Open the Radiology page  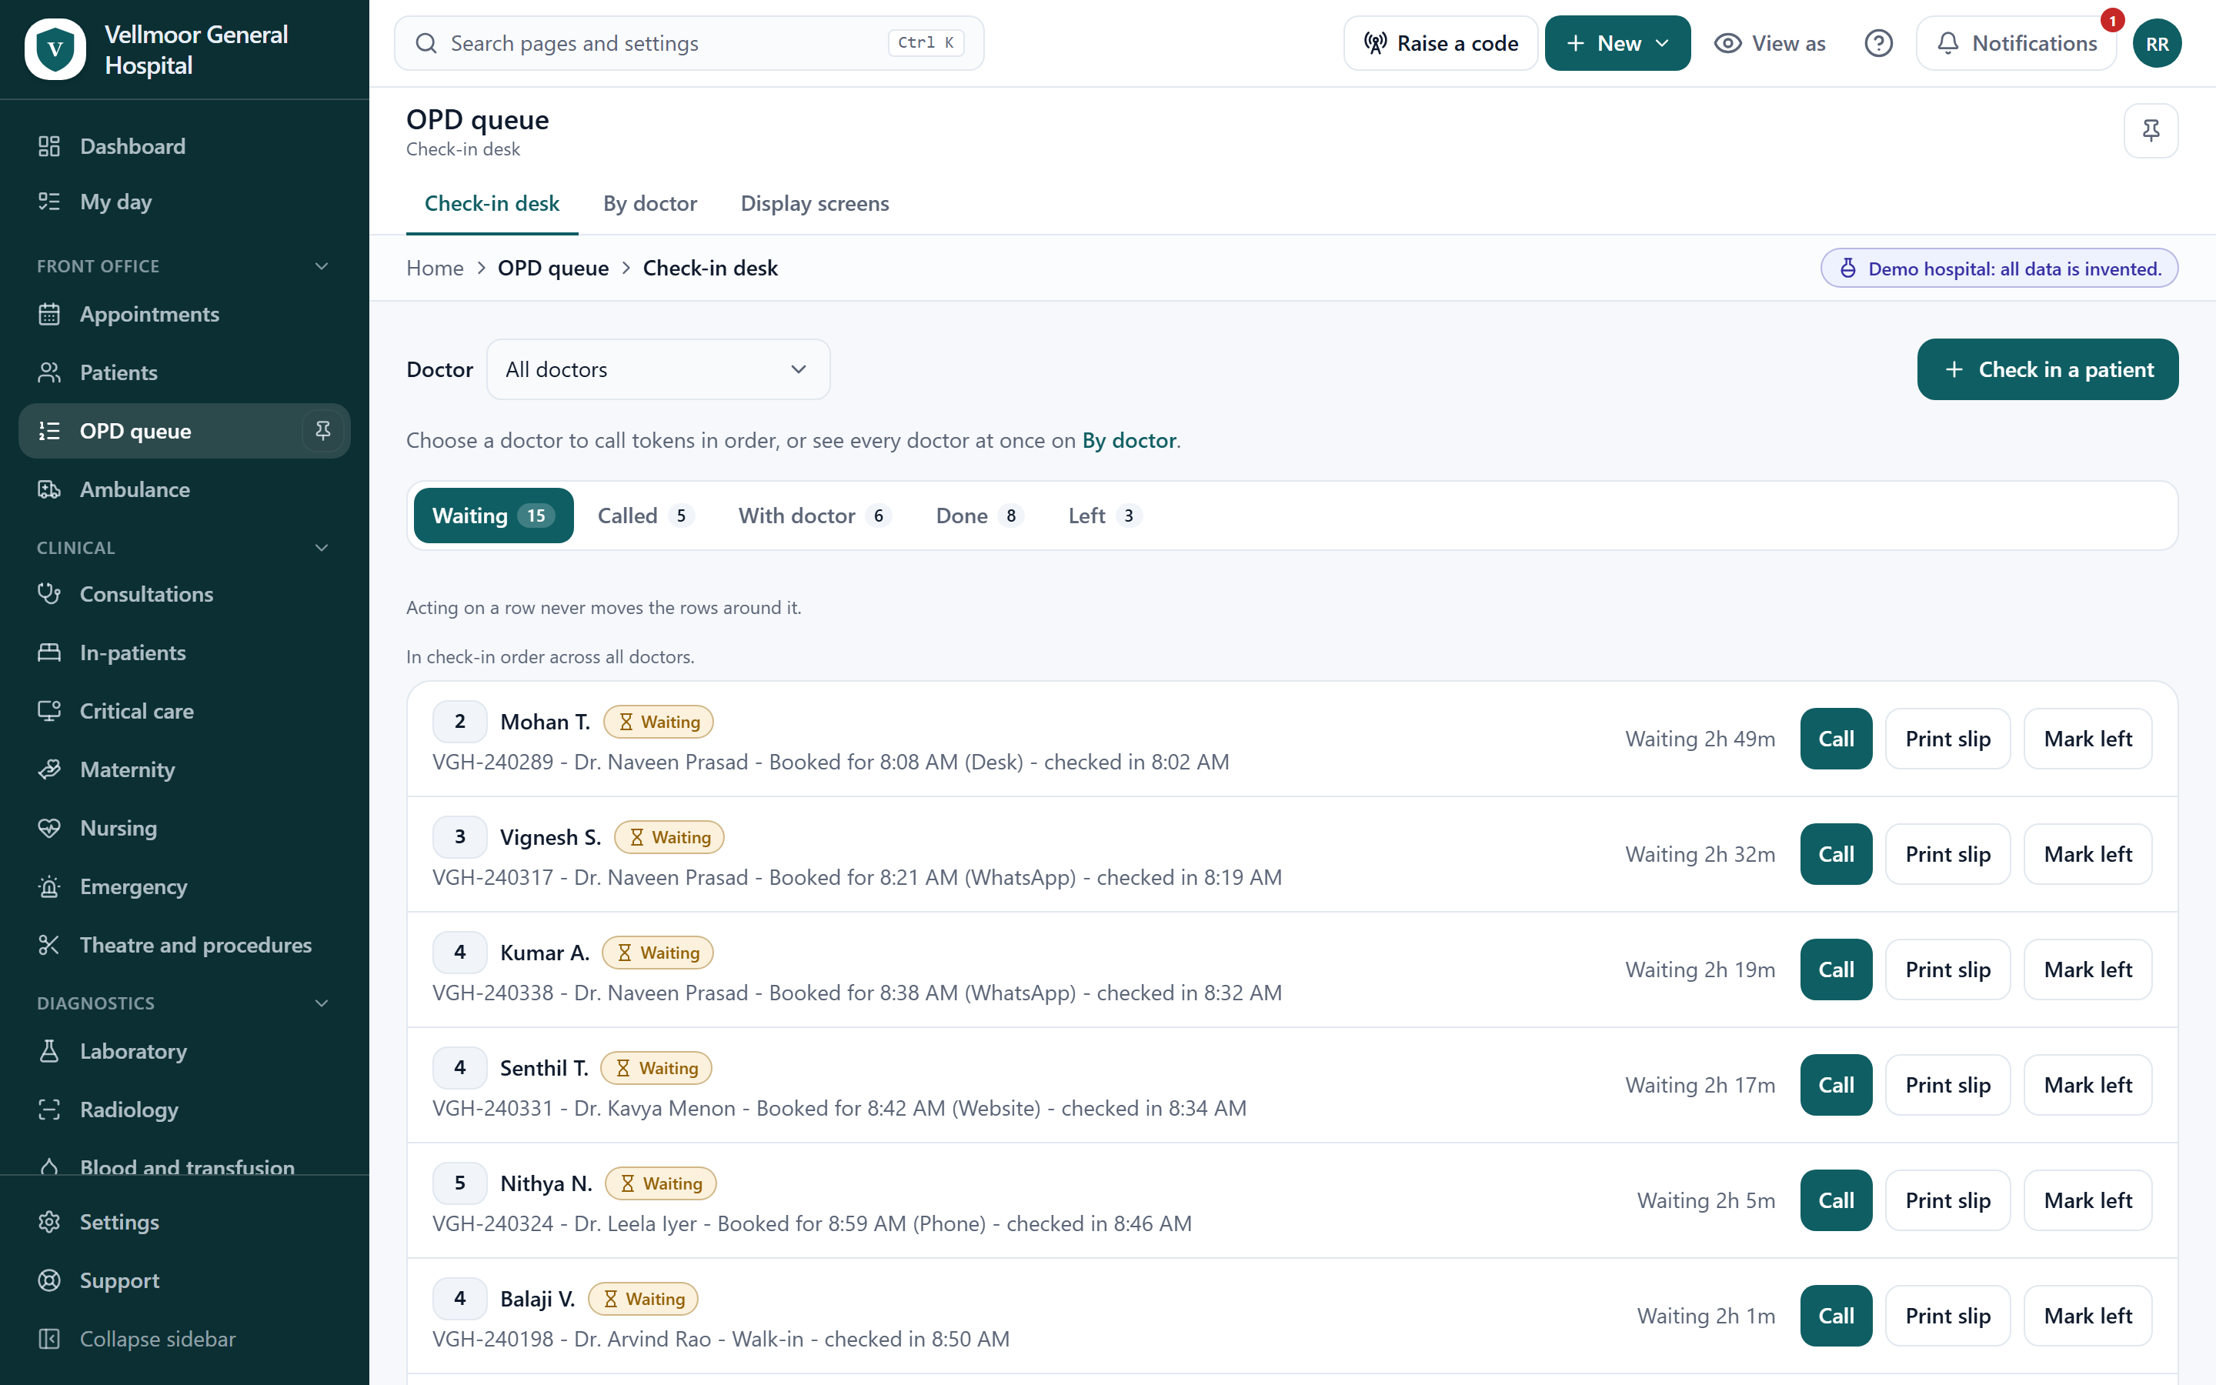pos(184,1110)
